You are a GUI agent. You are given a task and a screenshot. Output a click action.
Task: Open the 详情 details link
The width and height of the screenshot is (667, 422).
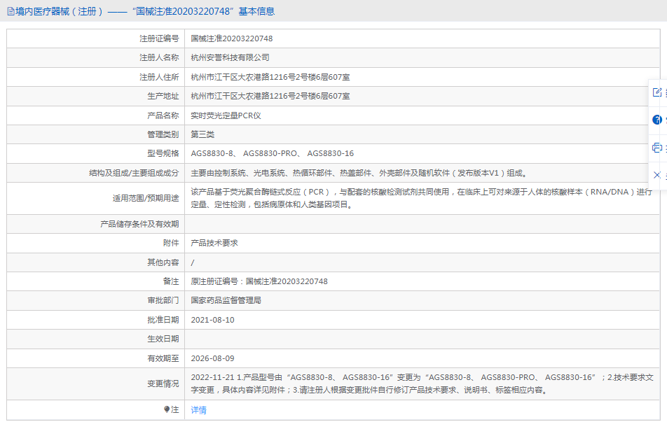pyautogui.click(x=199, y=410)
